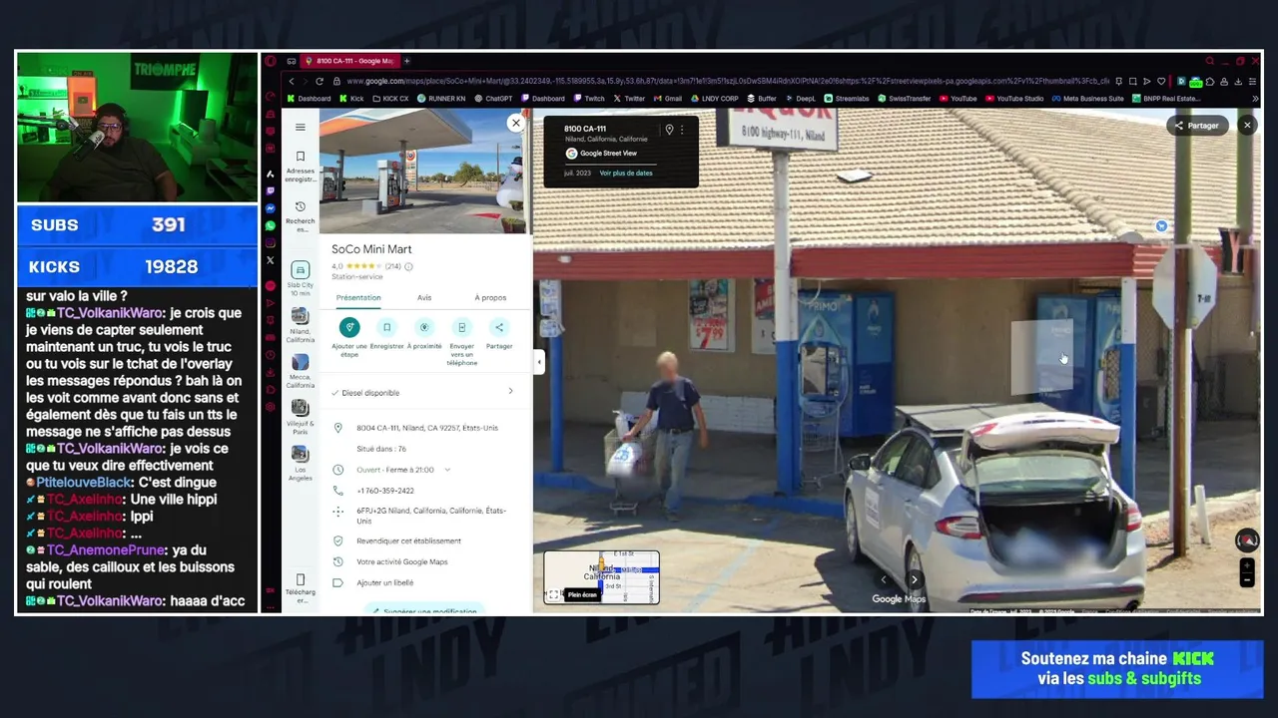The width and height of the screenshot is (1278, 718).
Task: Select Slab City 10 min route shortcut
Action: coord(300,278)
